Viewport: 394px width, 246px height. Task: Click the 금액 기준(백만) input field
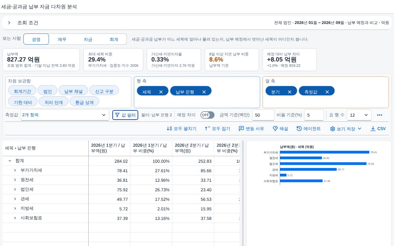[263, 115]
